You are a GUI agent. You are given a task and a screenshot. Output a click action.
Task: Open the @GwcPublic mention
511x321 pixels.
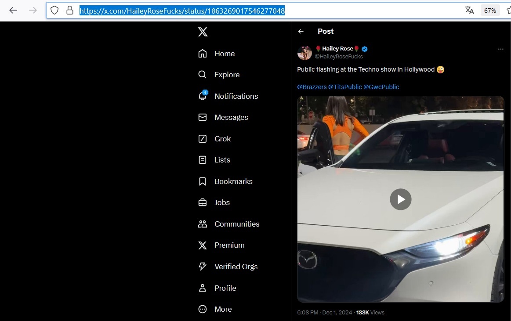tap(381, 87)
